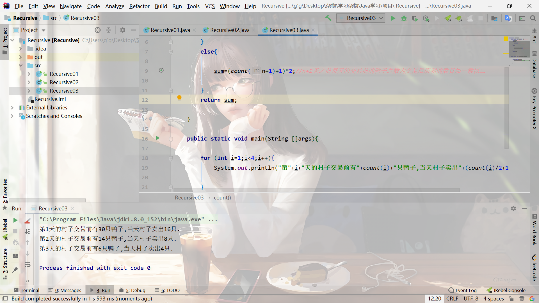
Task: Toggle the Structure tool window
Action: click(x=5, y=264)
